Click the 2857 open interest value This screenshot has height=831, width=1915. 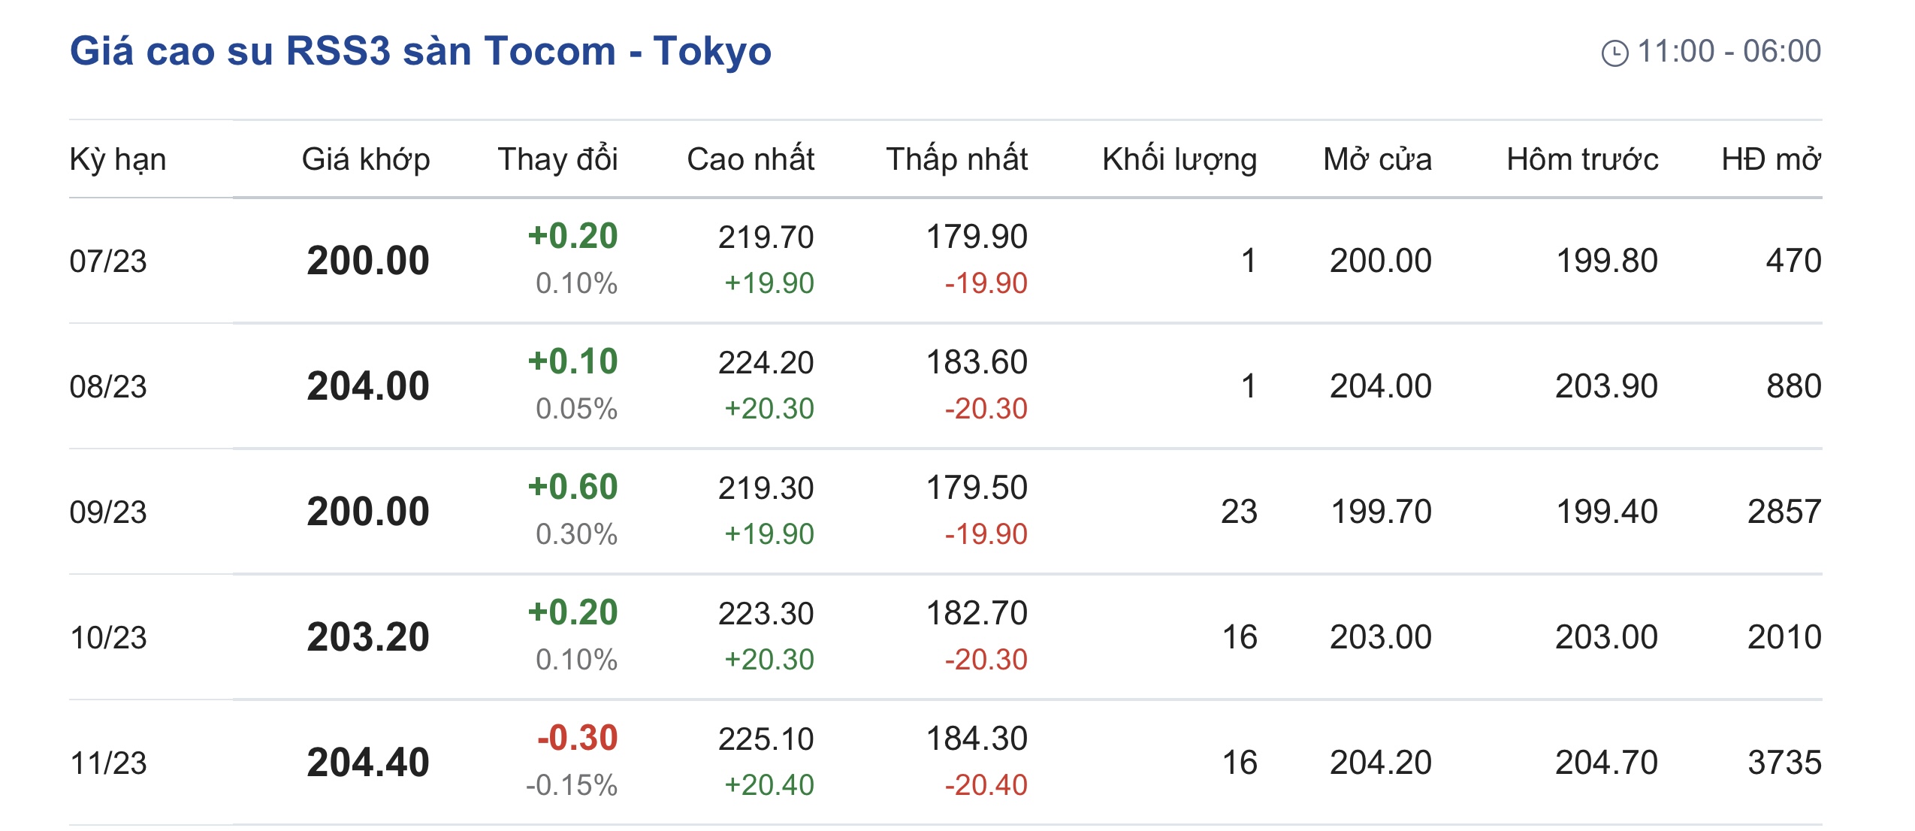[x=1784, y=512]
